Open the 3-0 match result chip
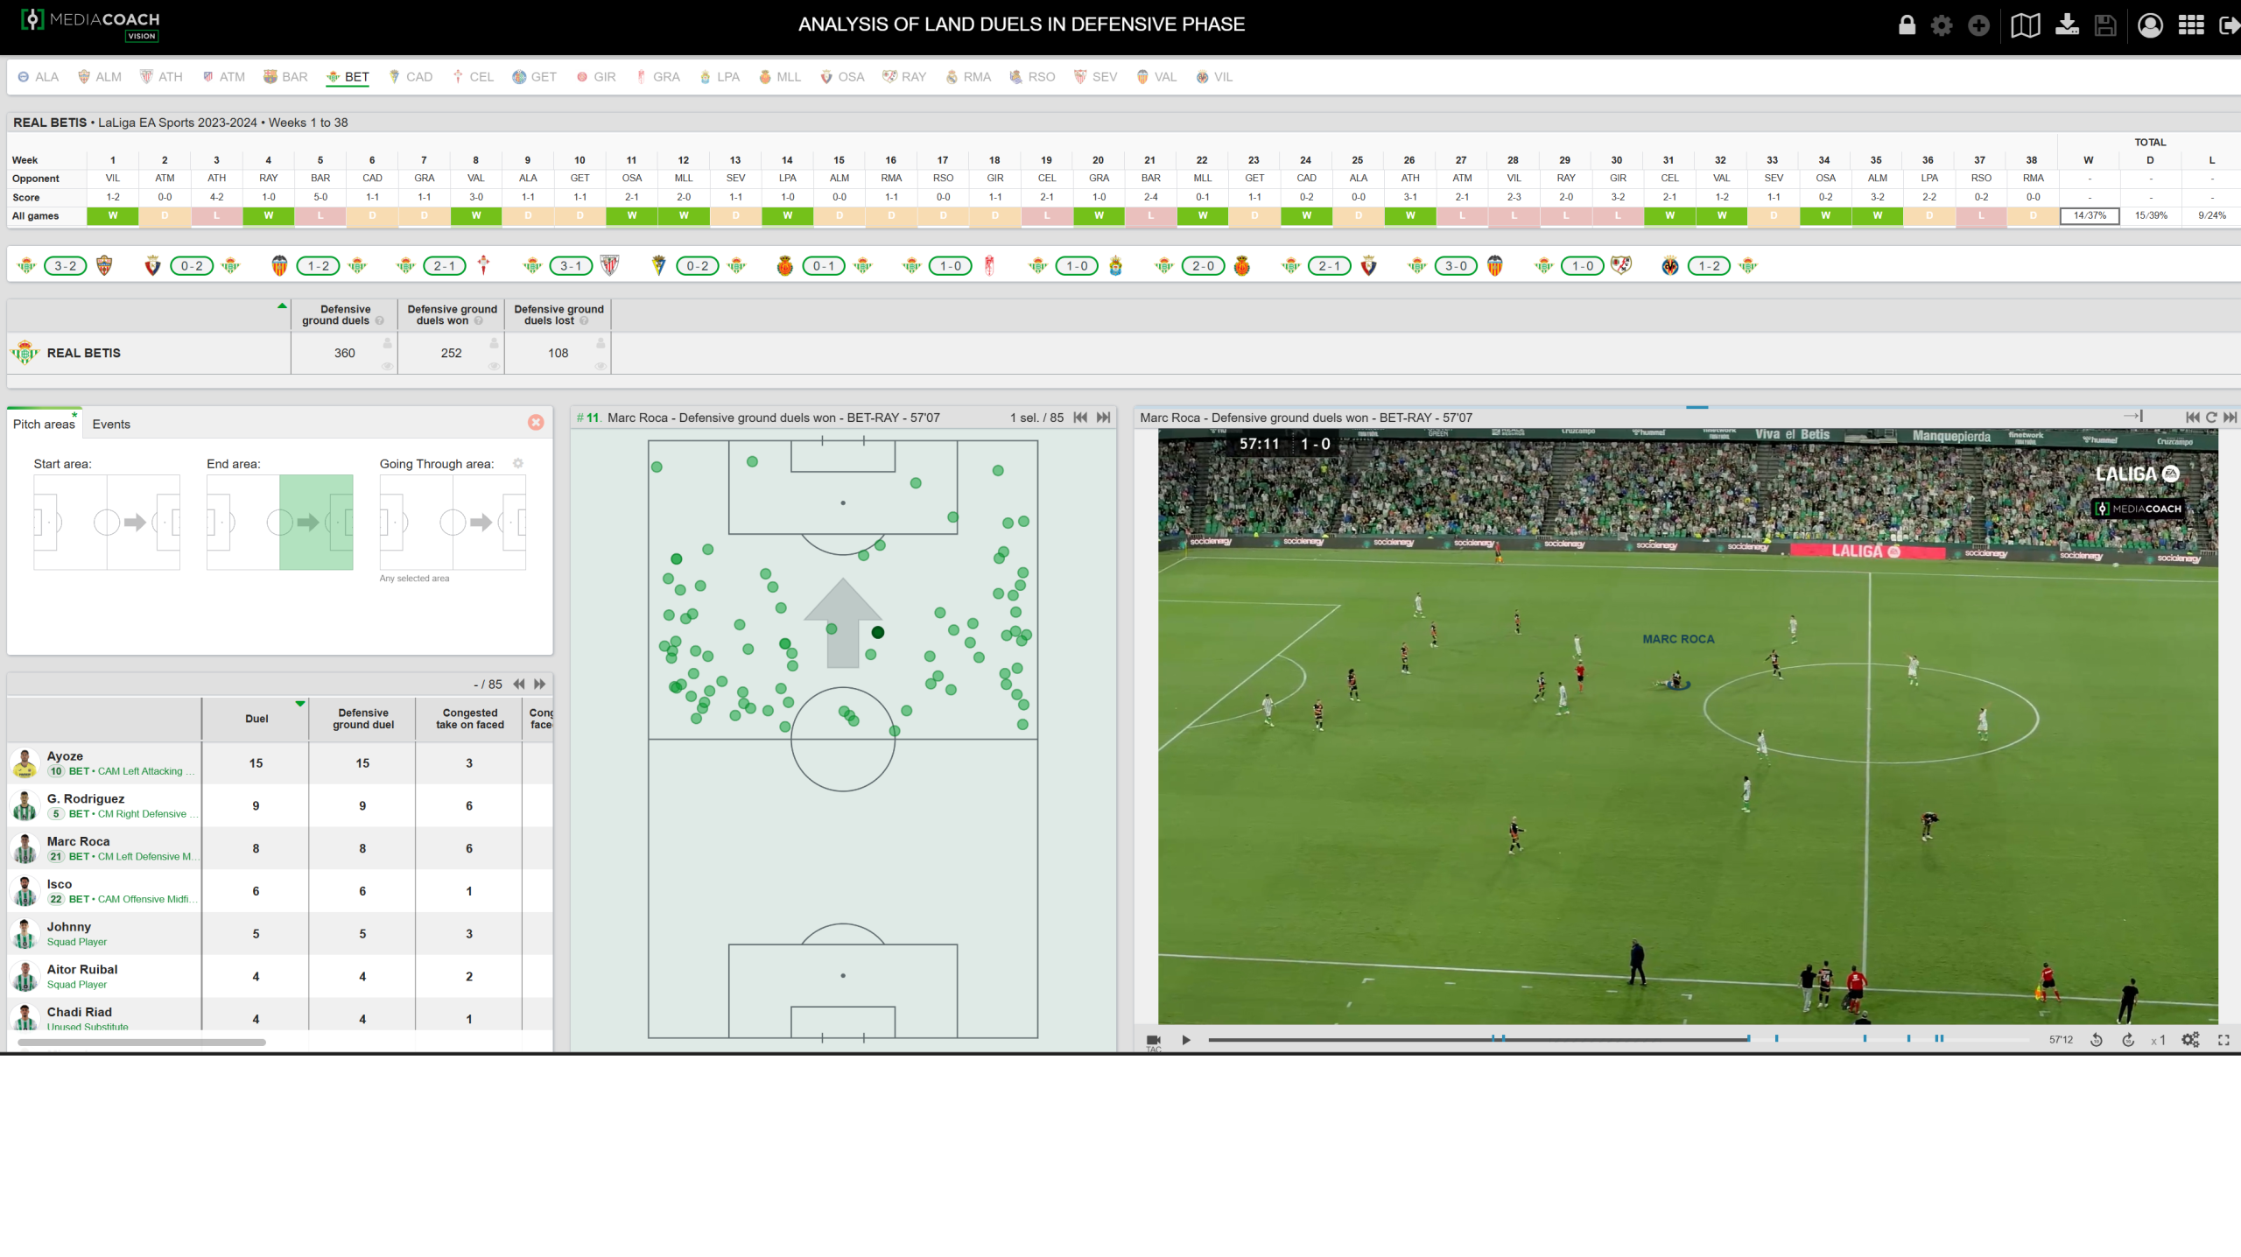Image resolution: width=2241 pixels, height=1257 pixels. [x=1456, y=266]
